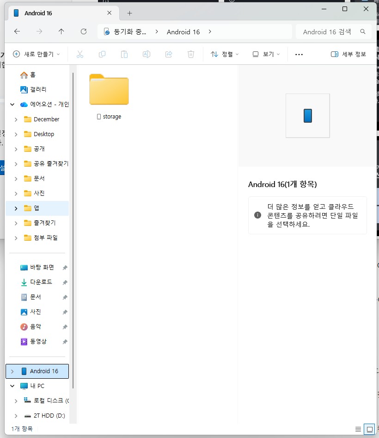
Task: Select 로컬 디스크 drive
Action: tap(46, 400)
